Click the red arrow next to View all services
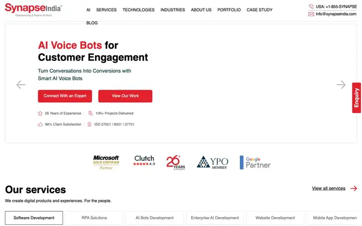 [x=354, y=188]
